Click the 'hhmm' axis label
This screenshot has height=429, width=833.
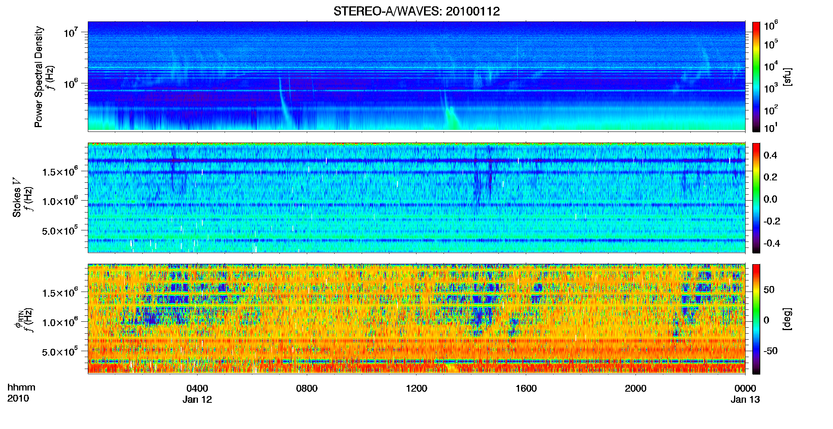click(21, 388)
